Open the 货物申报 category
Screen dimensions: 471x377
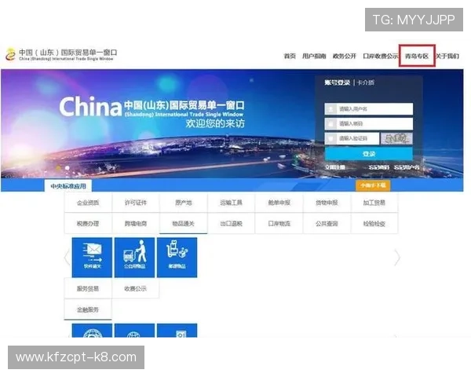[x=327, y=203]
